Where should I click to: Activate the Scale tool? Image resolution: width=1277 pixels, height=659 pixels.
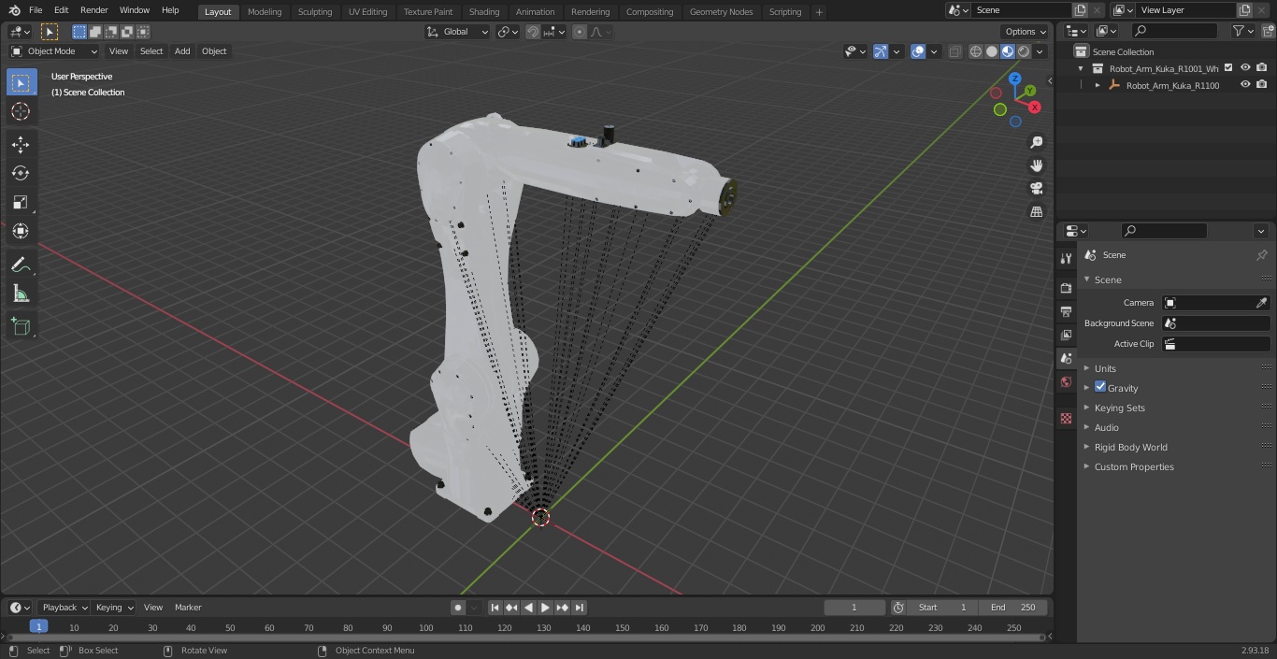coord(21,202)
